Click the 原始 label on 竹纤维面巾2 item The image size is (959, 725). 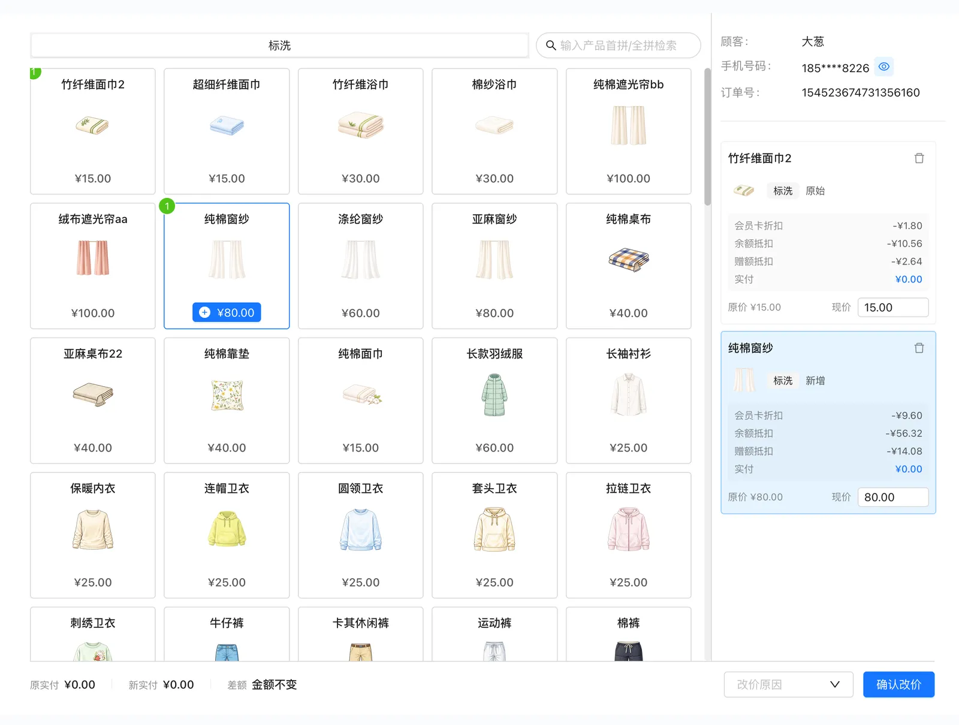(815, 191)
